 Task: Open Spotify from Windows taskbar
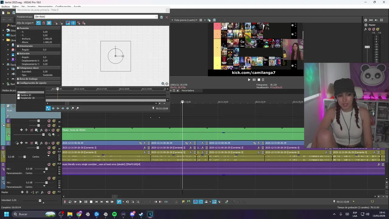click(114, 214)
